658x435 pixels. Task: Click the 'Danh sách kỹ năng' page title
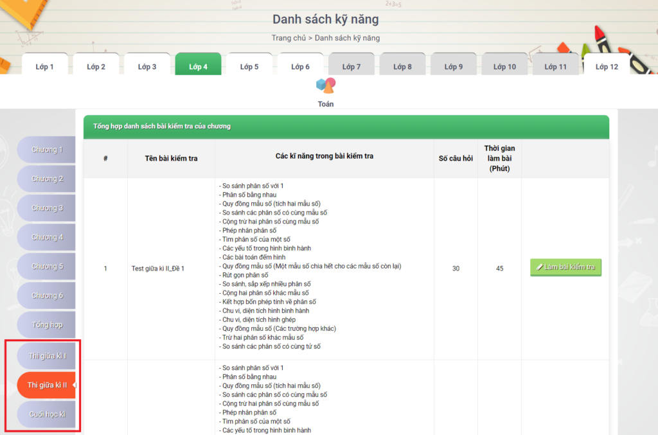[326, 19]
